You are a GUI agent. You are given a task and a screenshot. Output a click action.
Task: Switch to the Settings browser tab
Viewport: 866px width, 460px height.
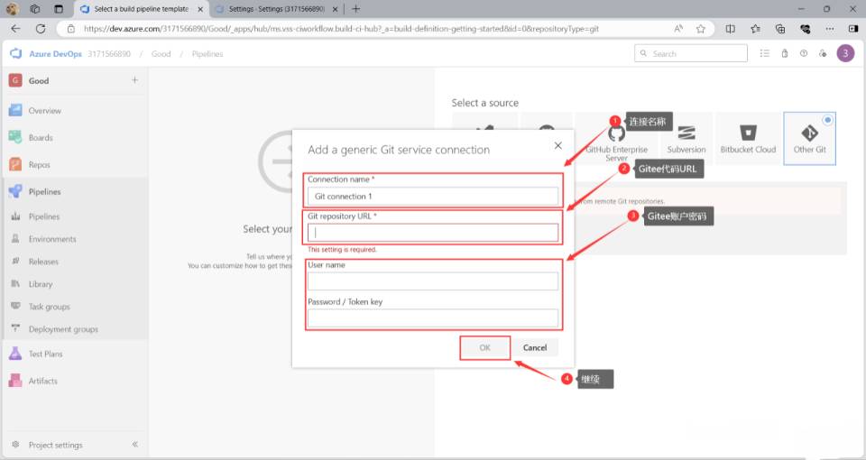pyautogui.click(x=277, y=9)
